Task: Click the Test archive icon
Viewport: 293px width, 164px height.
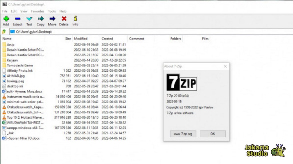Action: click(29, 19)
